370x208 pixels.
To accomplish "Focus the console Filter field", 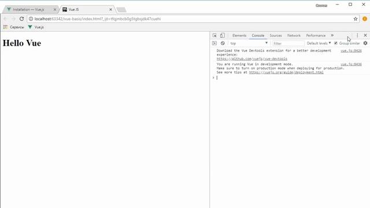I will pyautogui.click(x=288, y=43).
